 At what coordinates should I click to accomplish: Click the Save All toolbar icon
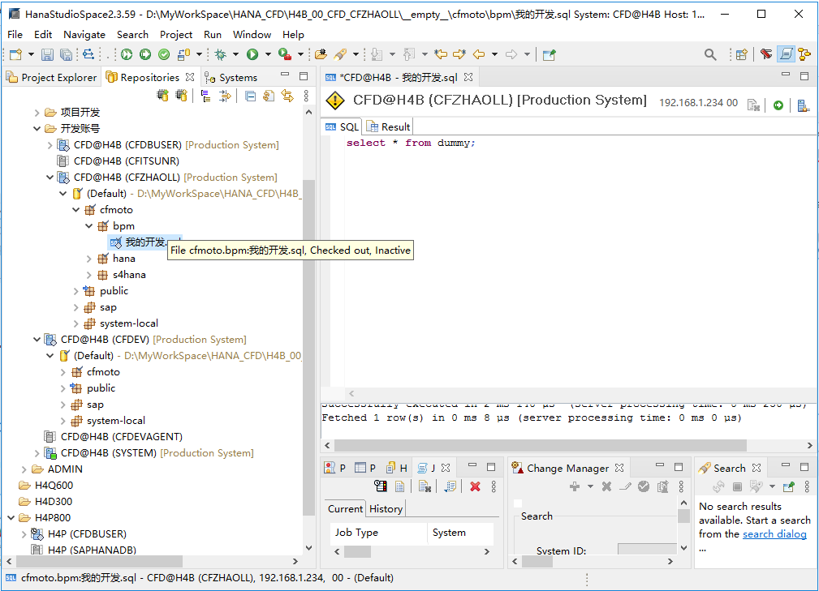[66, 54]
